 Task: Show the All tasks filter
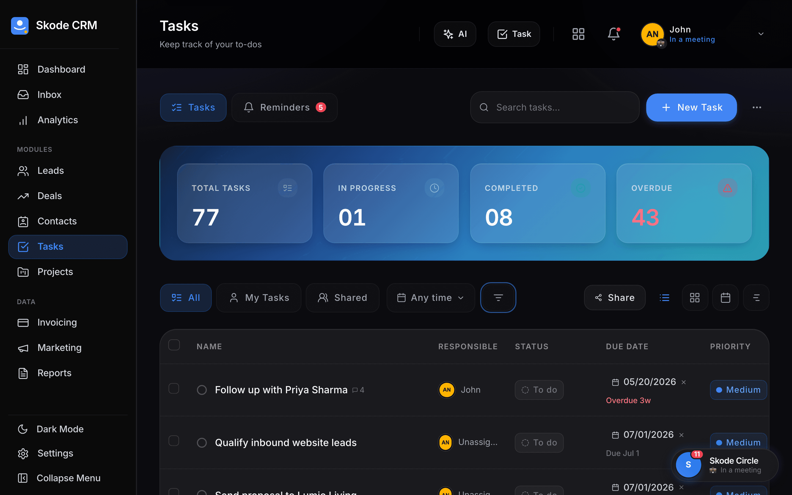pos(186,298)
